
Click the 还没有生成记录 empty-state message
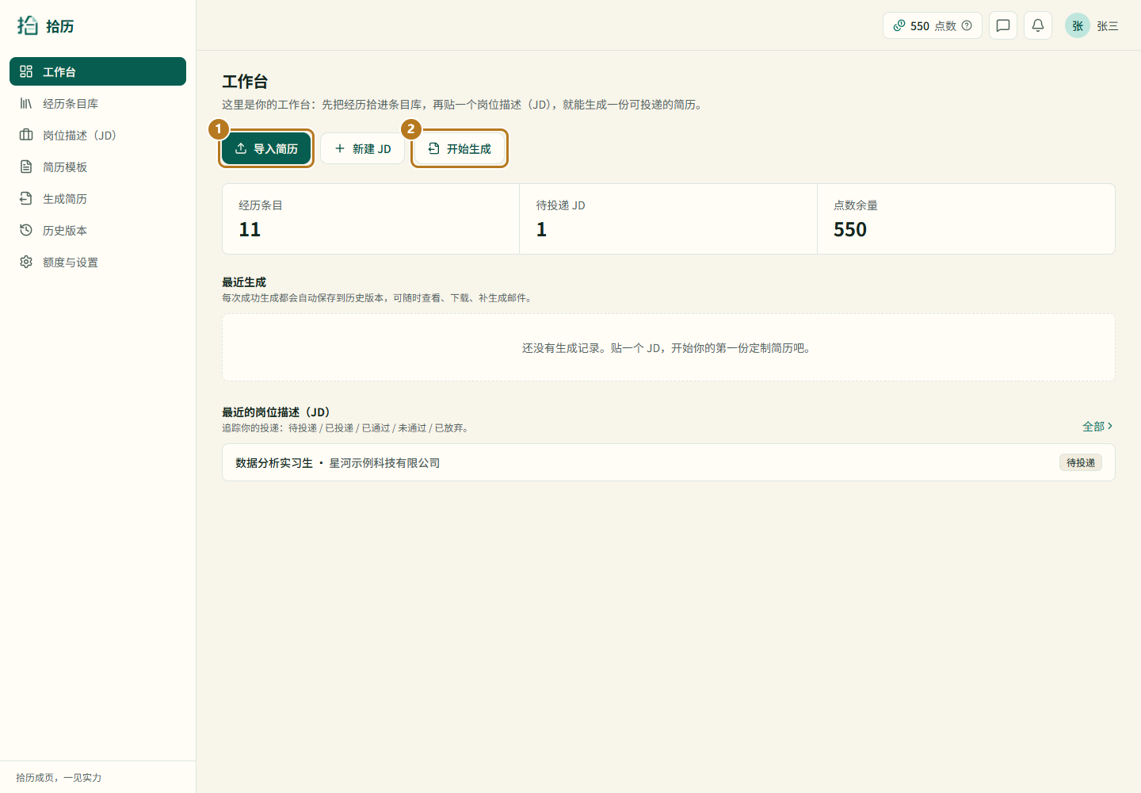[x=668, y=348]
